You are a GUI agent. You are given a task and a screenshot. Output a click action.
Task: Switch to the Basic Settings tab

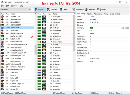click(x=81, y=14)
